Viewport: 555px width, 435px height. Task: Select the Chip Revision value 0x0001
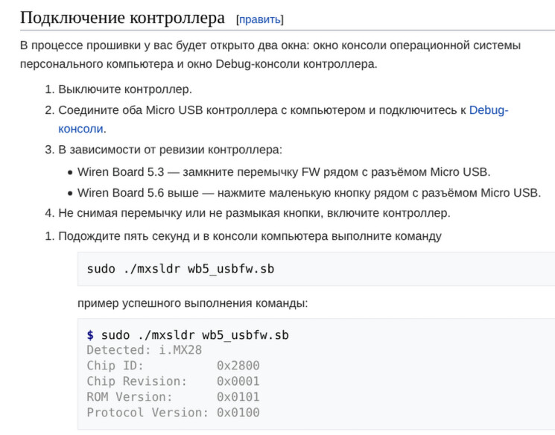click(x=238, y=381)
